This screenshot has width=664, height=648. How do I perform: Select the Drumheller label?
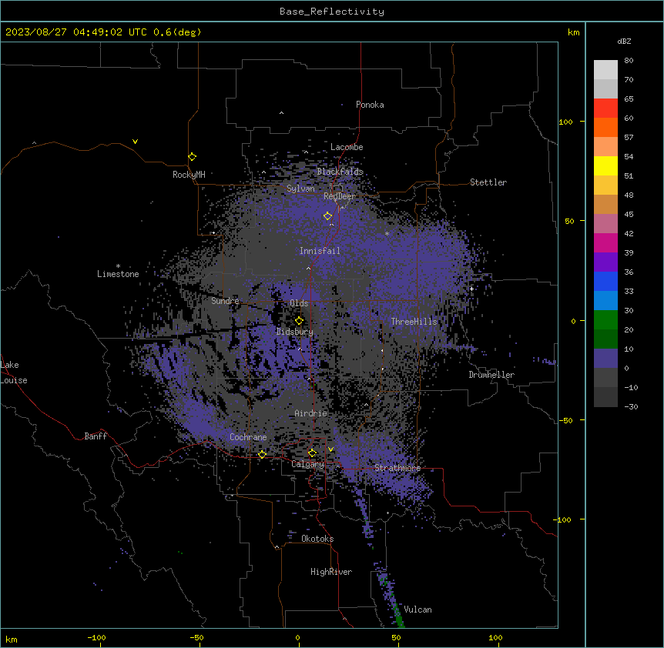(491, 375)
